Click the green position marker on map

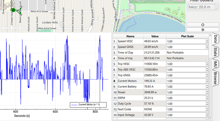click(x=13, y=10)
